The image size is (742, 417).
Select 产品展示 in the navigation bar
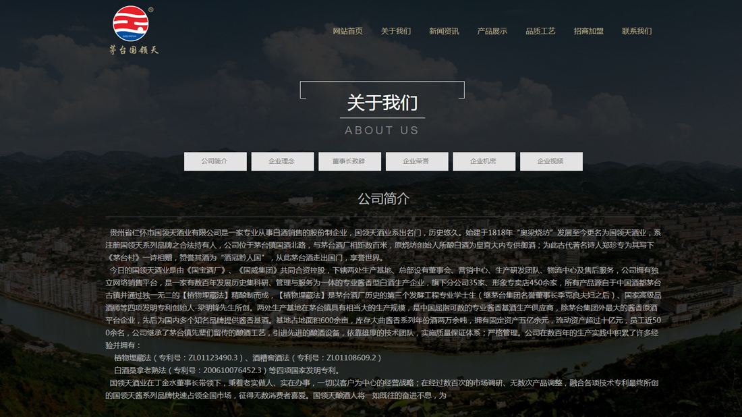coord(492,31)
